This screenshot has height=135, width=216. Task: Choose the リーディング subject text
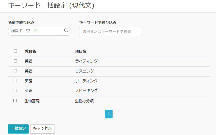click(x=86, y=81)
